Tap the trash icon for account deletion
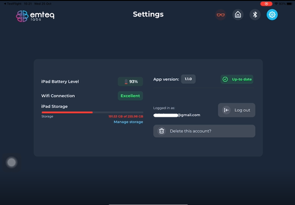Viewport: 295px width, 205px height. point(162,131)
